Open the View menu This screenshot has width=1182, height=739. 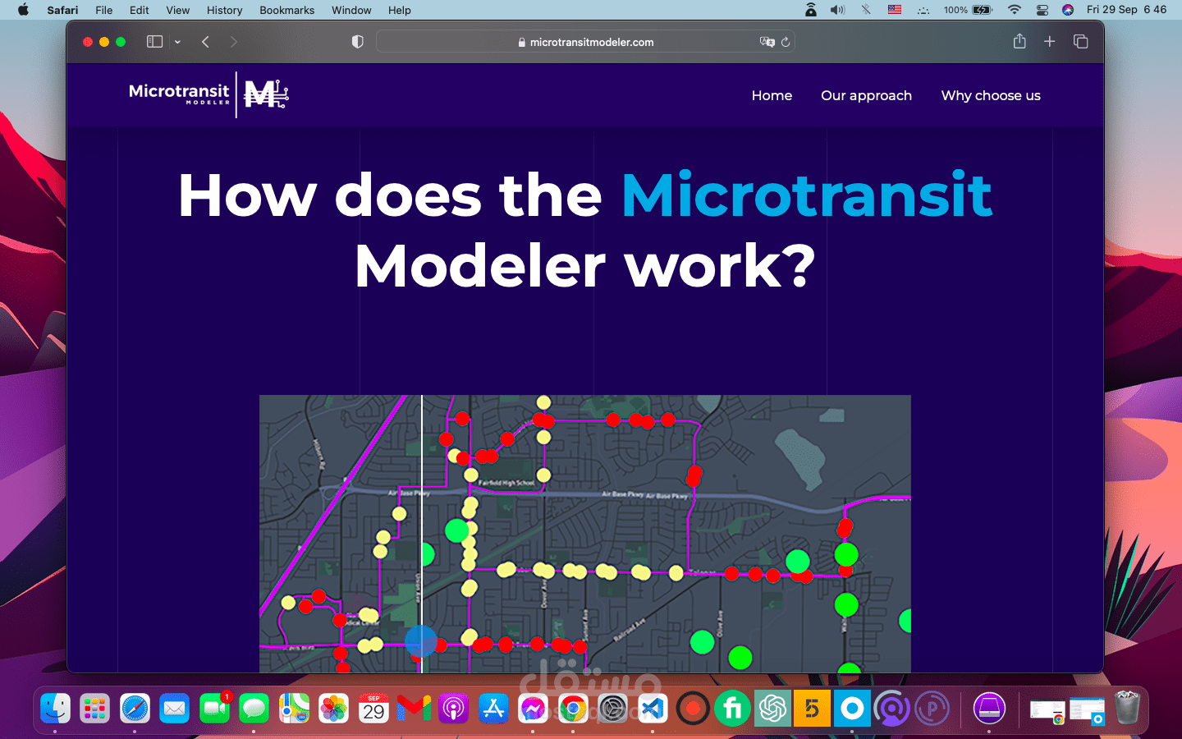[177, 10]
